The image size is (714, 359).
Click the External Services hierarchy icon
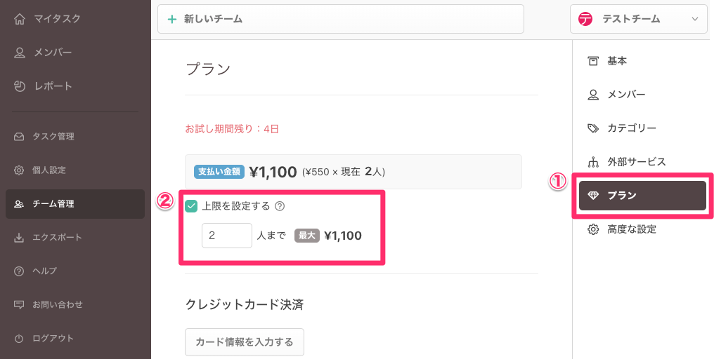click(x=593, y=162)
